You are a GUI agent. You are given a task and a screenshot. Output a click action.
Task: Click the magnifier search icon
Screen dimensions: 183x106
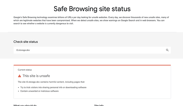point(167,50)
